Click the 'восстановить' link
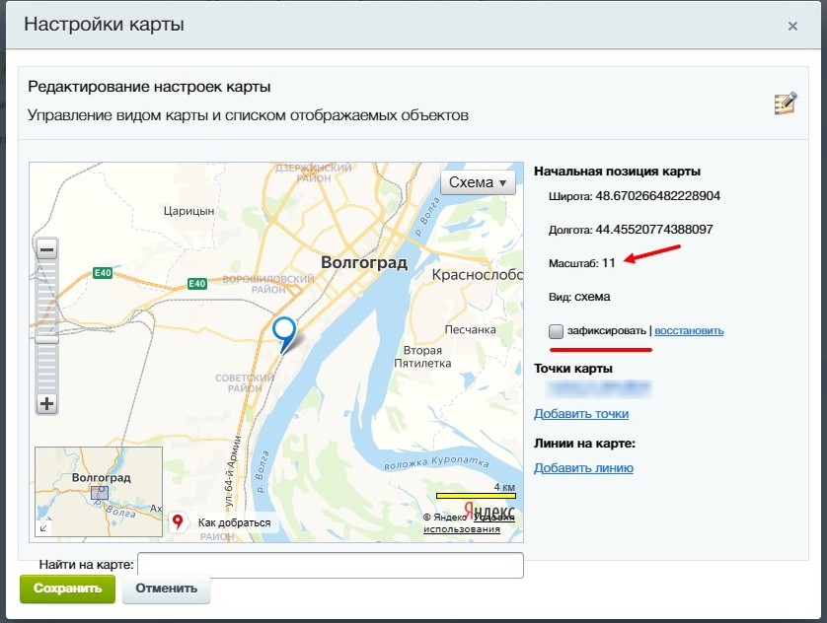The height and width of the screenshot is (623, 827). [689, 330]
